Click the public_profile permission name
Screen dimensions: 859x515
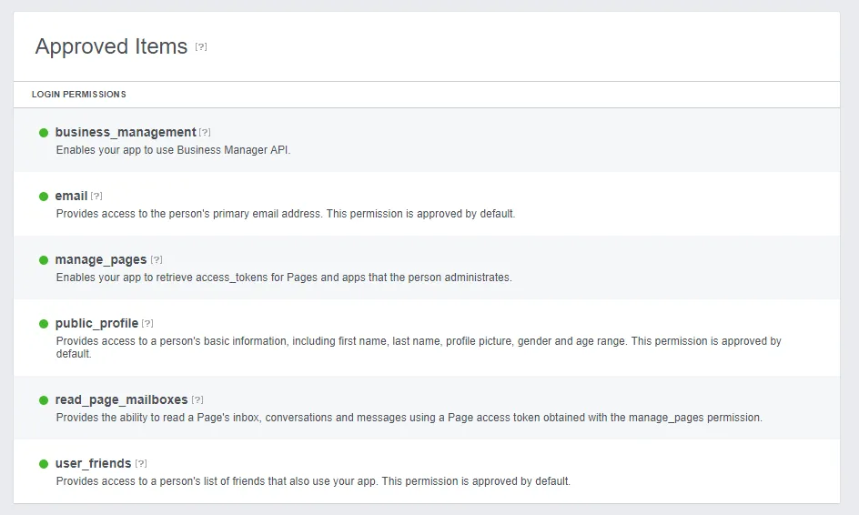tap(96, 323)
